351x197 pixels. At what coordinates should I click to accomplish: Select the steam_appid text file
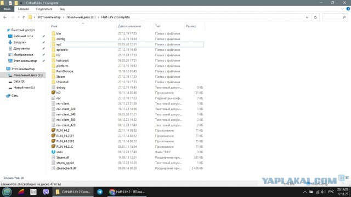tap(65, 163)
